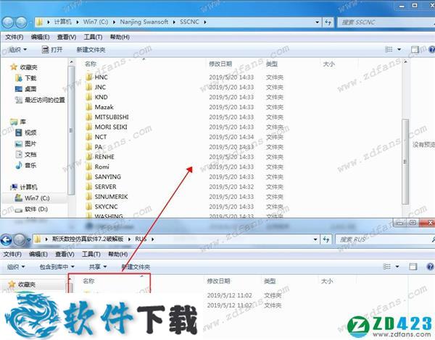Expand address history dropdown in SSCNC window
Screen dimensions: 435x340
click(317, 22)
